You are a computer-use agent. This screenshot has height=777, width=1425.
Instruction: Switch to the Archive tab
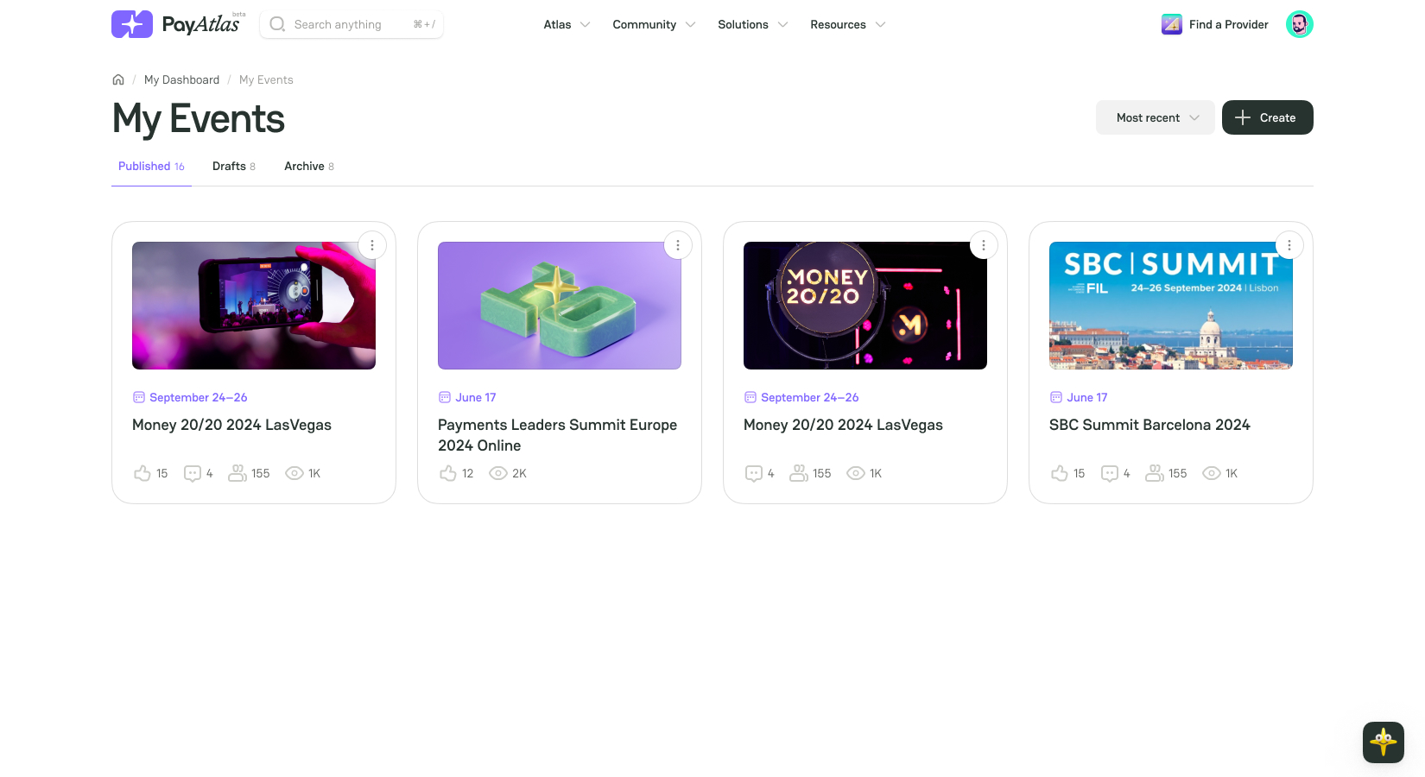coord(308,166)
